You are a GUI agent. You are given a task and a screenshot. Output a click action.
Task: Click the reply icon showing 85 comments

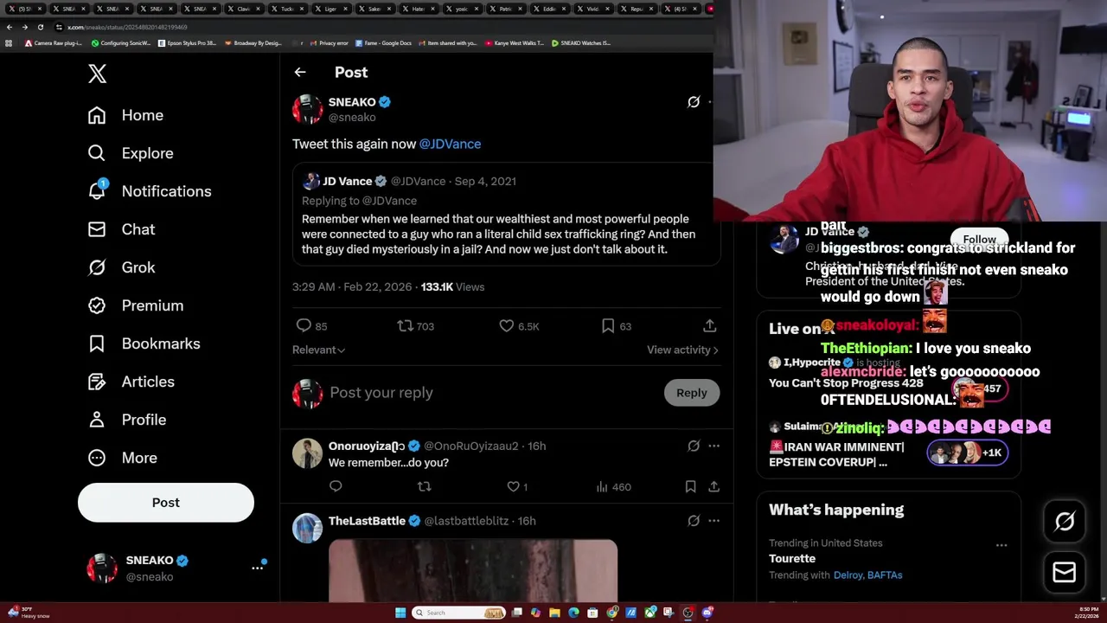point(311,326)
